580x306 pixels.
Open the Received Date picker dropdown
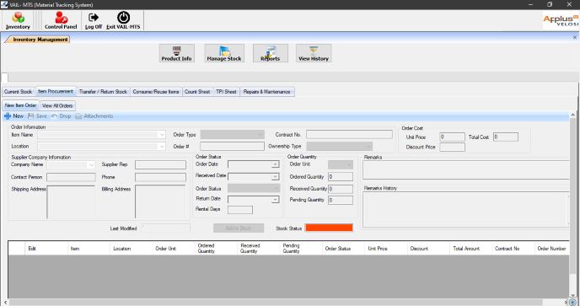pos(275,177)
